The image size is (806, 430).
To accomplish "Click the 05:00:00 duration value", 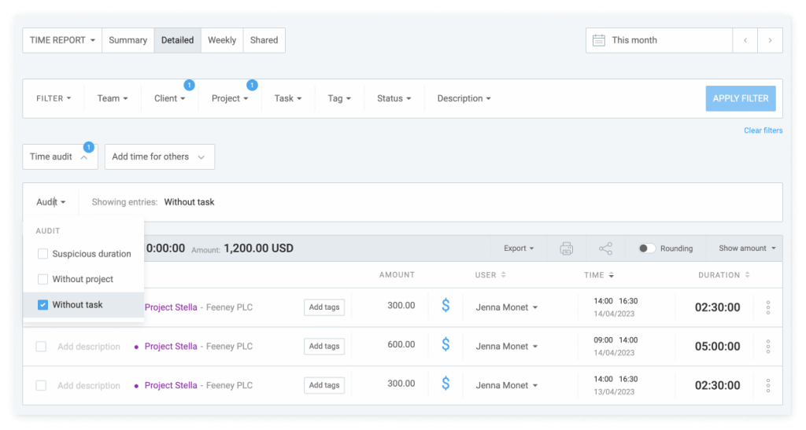I will click(x=718, y=347).
